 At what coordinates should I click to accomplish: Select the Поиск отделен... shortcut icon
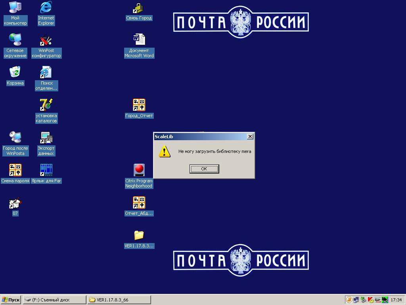point(46,79)
